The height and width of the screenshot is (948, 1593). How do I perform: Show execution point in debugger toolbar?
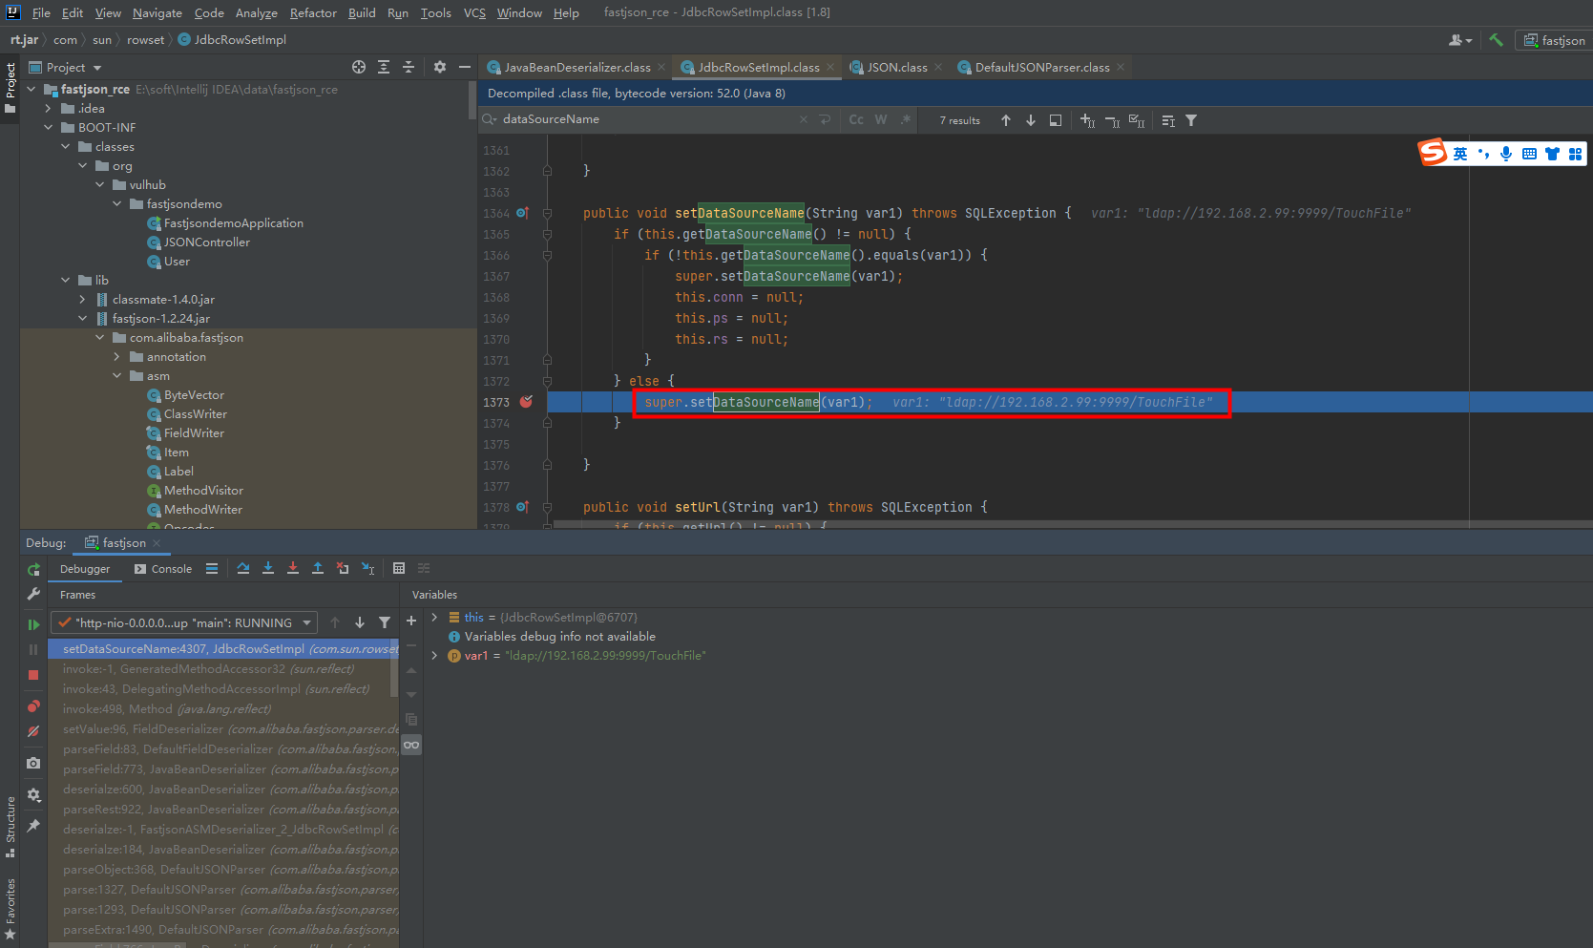[212, 568]
